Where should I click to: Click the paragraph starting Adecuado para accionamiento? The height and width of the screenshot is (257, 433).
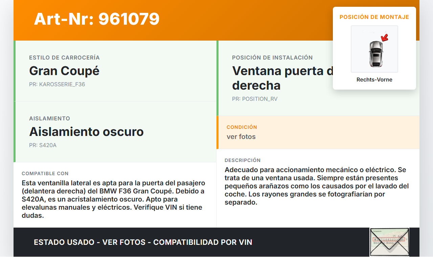coord(317,186)
